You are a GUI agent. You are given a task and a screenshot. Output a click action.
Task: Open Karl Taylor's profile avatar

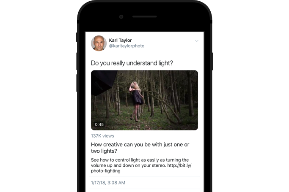pos(99,43)
